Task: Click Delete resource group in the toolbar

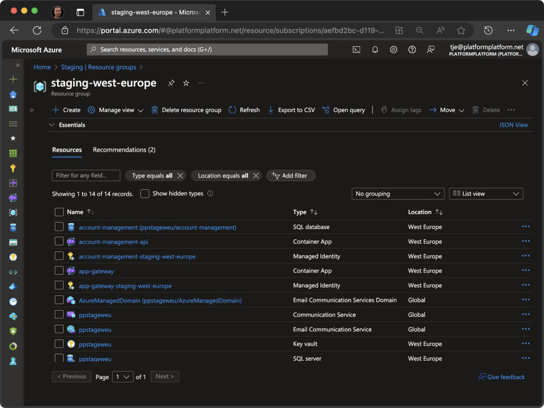Action: tap(186, 110)
